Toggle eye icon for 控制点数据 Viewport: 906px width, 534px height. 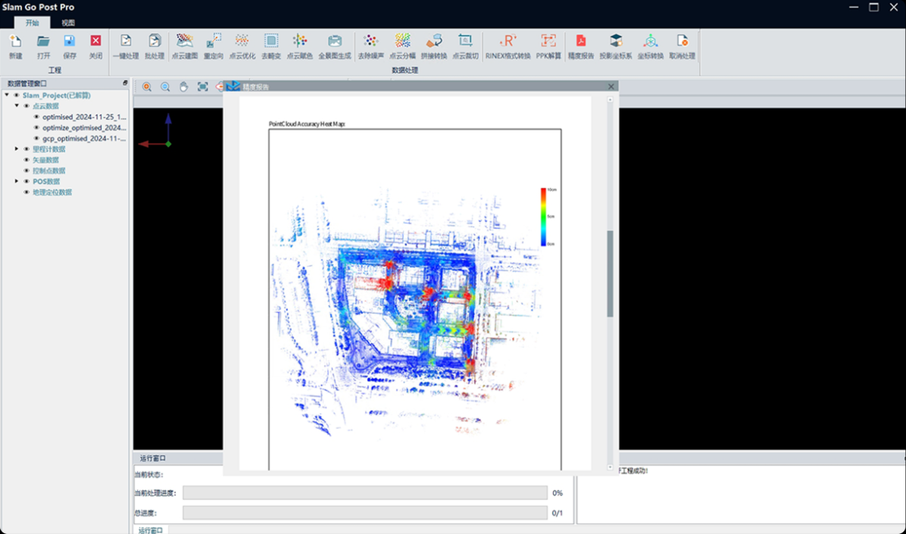tap(27, 171)
